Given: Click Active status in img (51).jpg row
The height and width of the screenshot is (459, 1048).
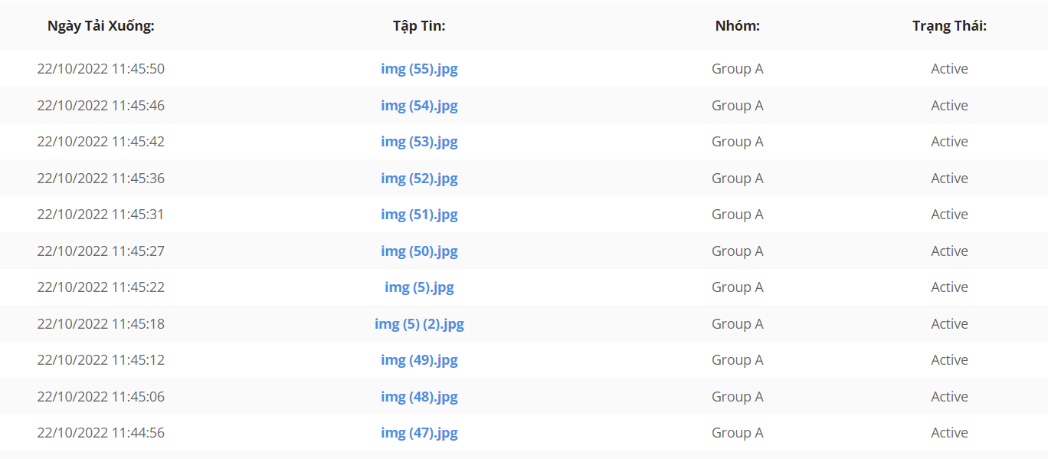Looking at the screenshot, I should pos(949,215).
